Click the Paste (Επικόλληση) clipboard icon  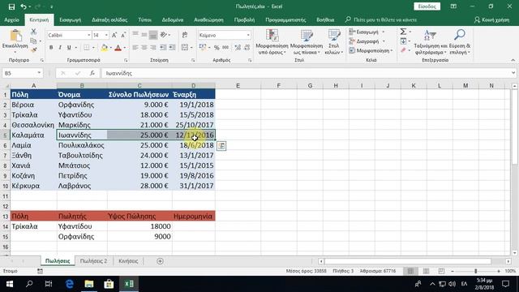coord(15,36)
